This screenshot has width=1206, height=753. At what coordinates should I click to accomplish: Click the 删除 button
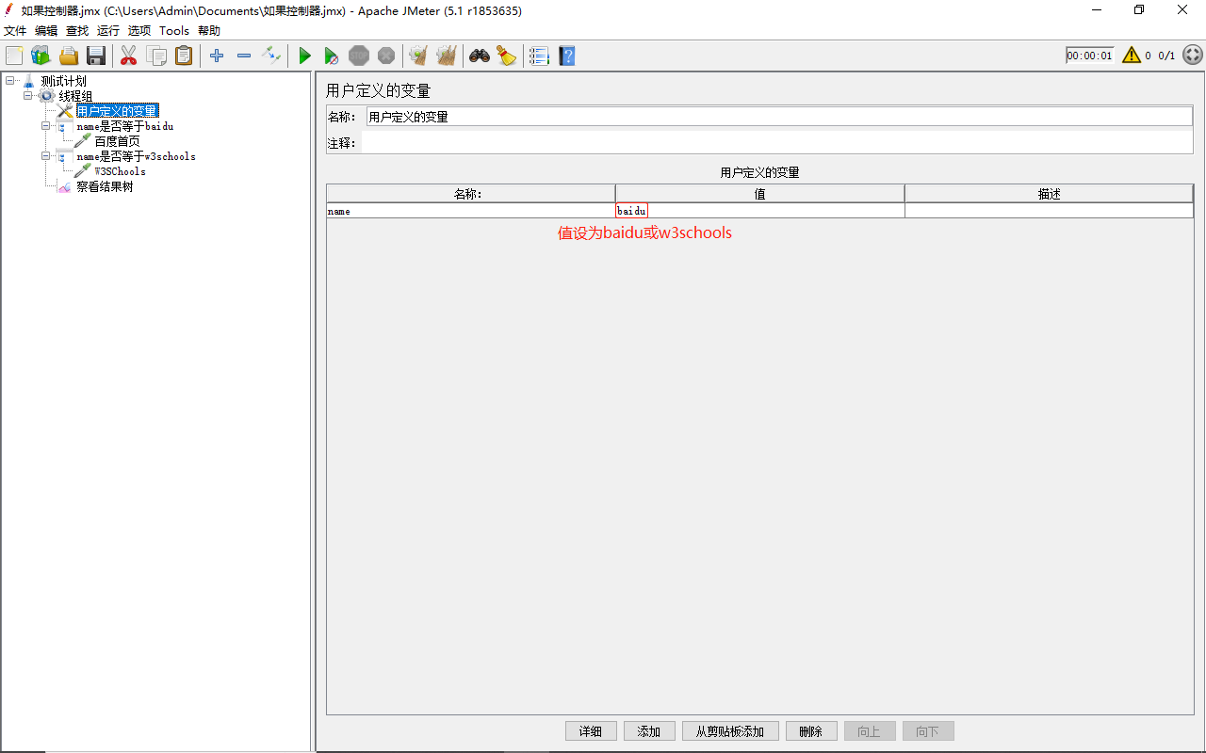[811, 731]
